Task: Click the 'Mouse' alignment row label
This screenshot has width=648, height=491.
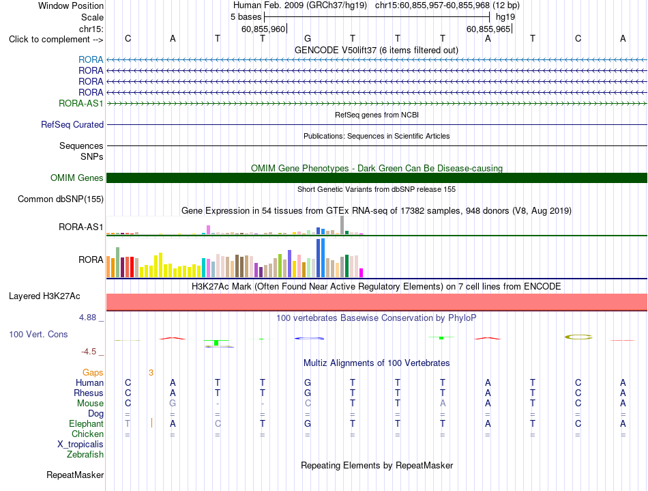Action: (90, 404)
